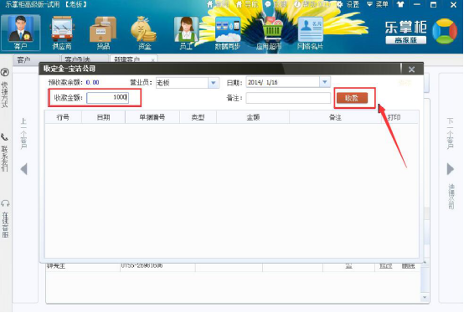Image resolution: width=464 pixels, height=313 pixels.
Task: Open the 应用超市 shopping cart icon
Action: click(269, 33)
